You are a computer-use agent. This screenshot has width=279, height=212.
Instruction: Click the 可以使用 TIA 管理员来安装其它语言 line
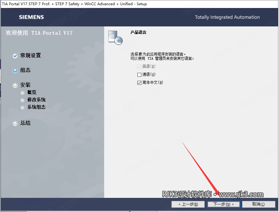tap(162, 58)
